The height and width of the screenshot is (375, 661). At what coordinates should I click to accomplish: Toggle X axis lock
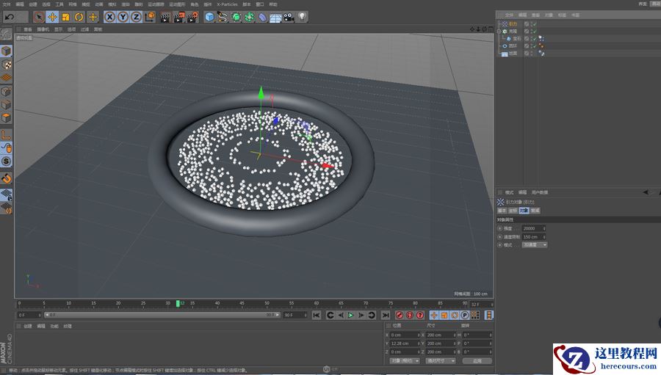pos(109,17)
